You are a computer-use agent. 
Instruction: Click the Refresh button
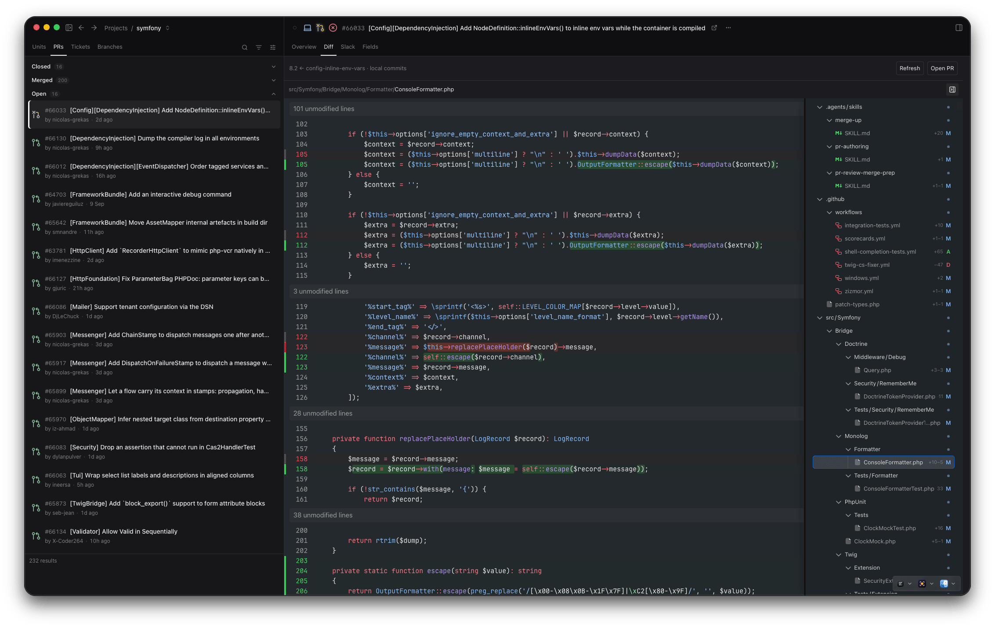pyautogui.click(x=910, y=68)
